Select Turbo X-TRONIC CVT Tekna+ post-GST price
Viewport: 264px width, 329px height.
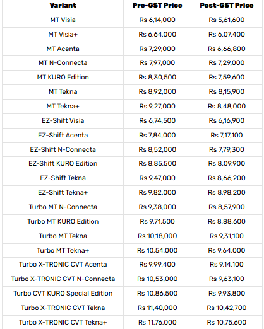227,323
